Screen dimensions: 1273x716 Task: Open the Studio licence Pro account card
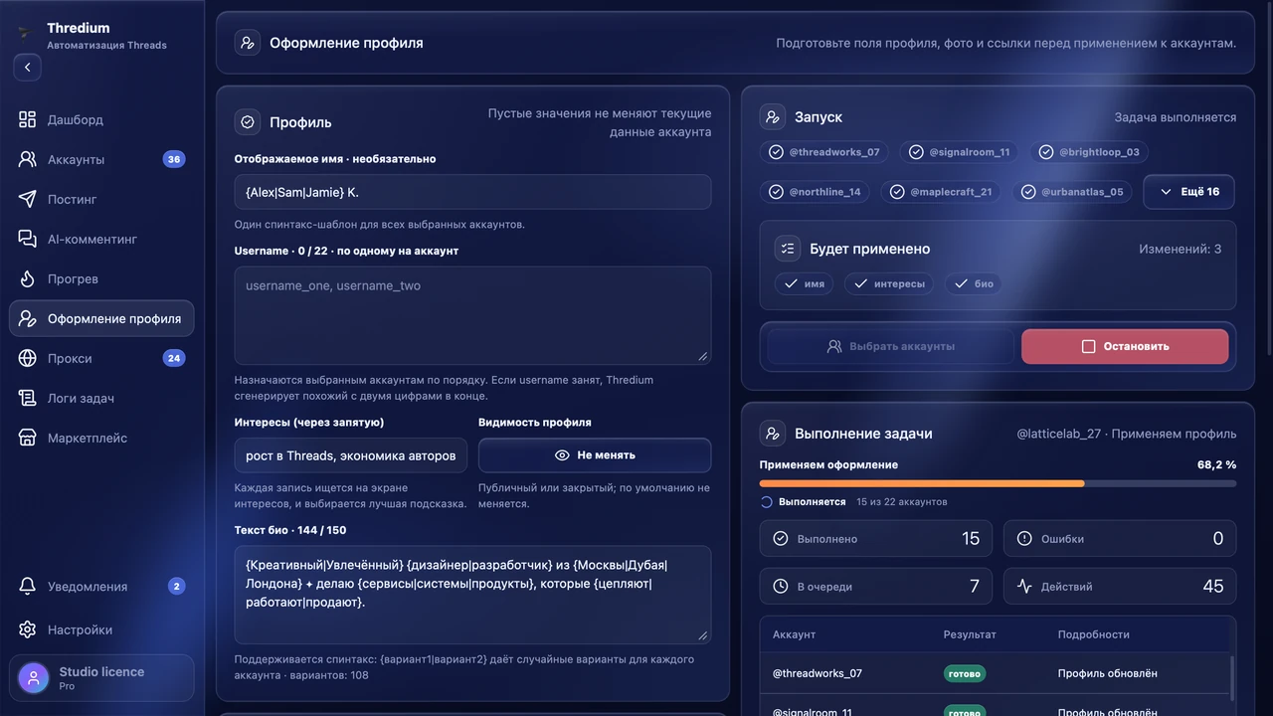click(x=101, y=679)
